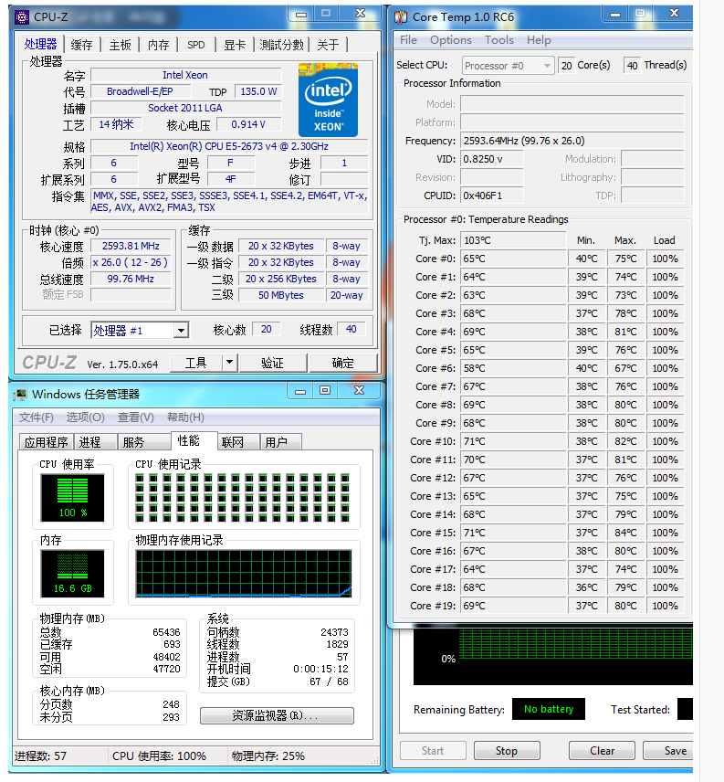Click the Core #0 temperature 65°C

click(x=513, y=259)
